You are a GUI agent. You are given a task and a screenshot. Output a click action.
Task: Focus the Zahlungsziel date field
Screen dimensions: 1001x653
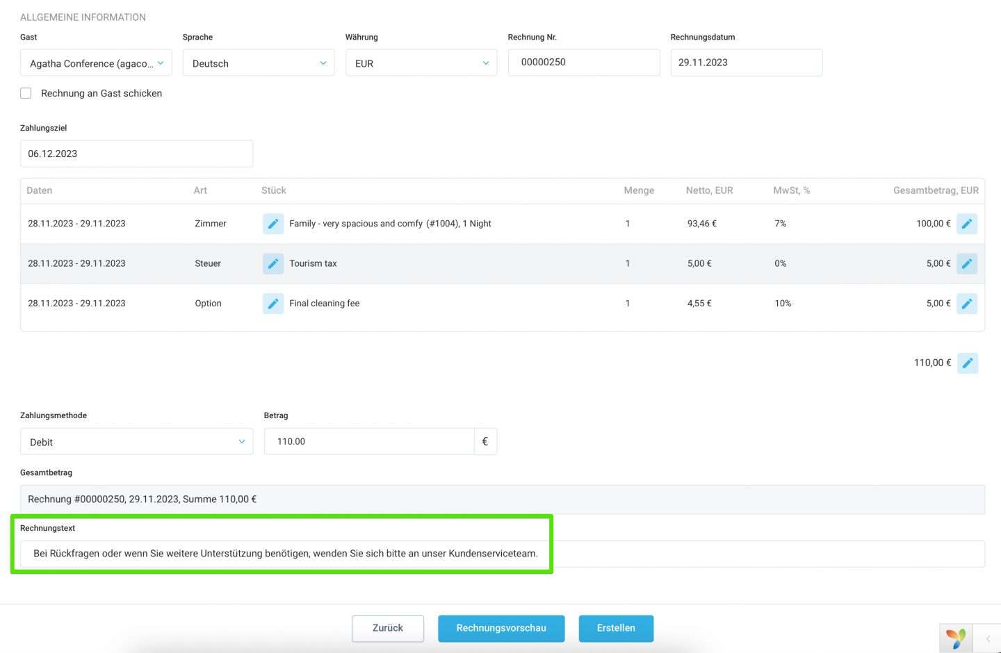[136, 154]
